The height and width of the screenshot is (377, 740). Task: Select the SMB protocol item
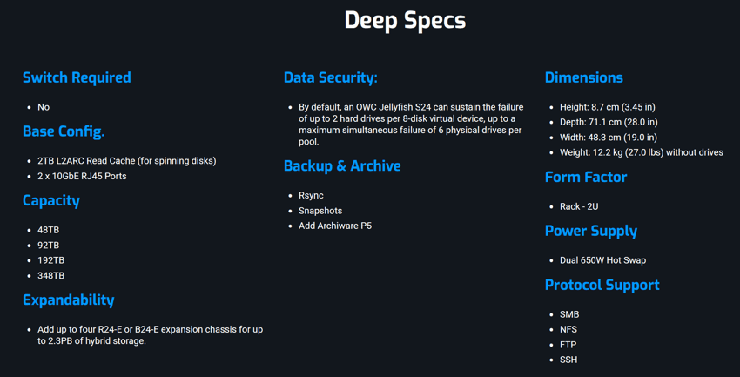(569, 314)
